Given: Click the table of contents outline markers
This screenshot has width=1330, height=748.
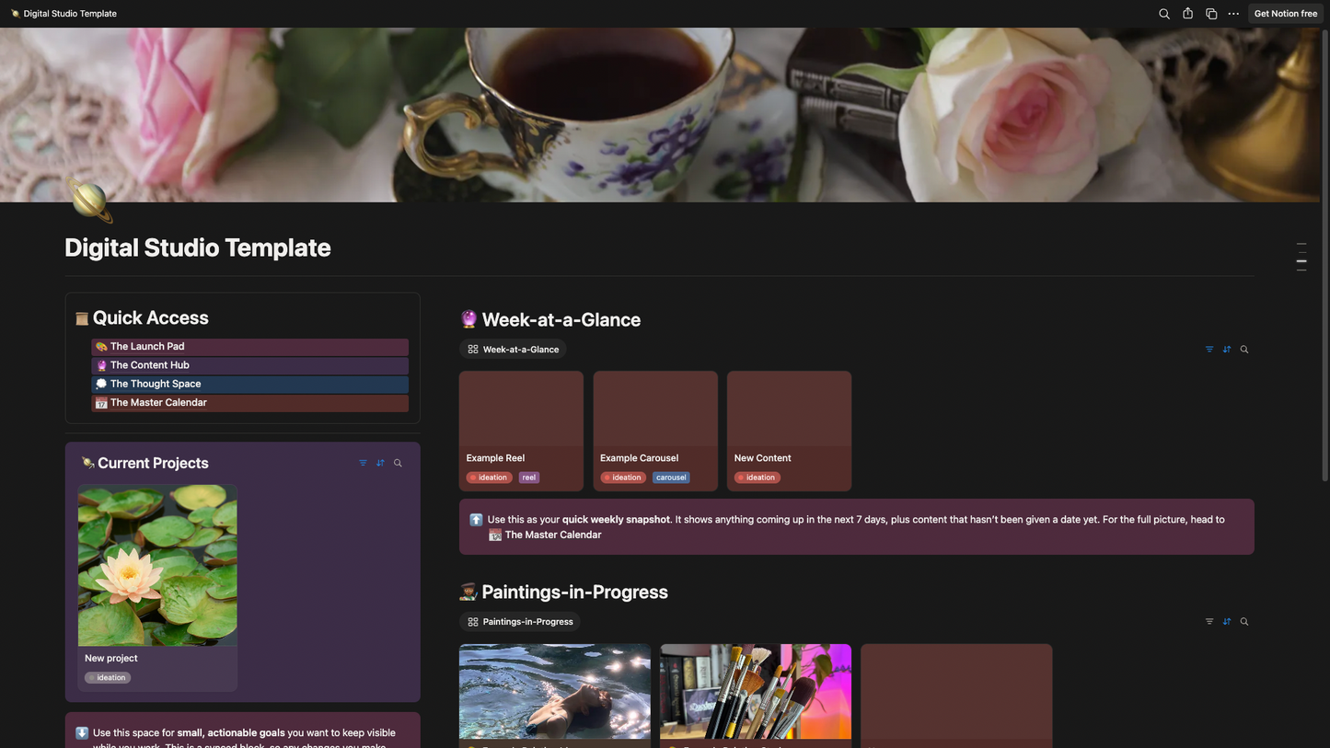Looking at the screenshot, I should point(1301,257).
